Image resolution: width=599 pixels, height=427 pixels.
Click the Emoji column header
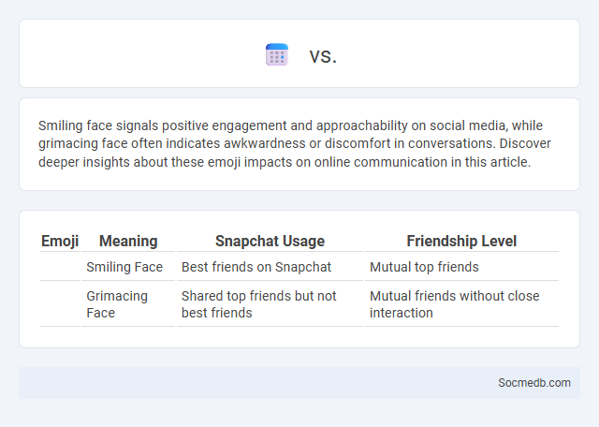pos(60,242)
